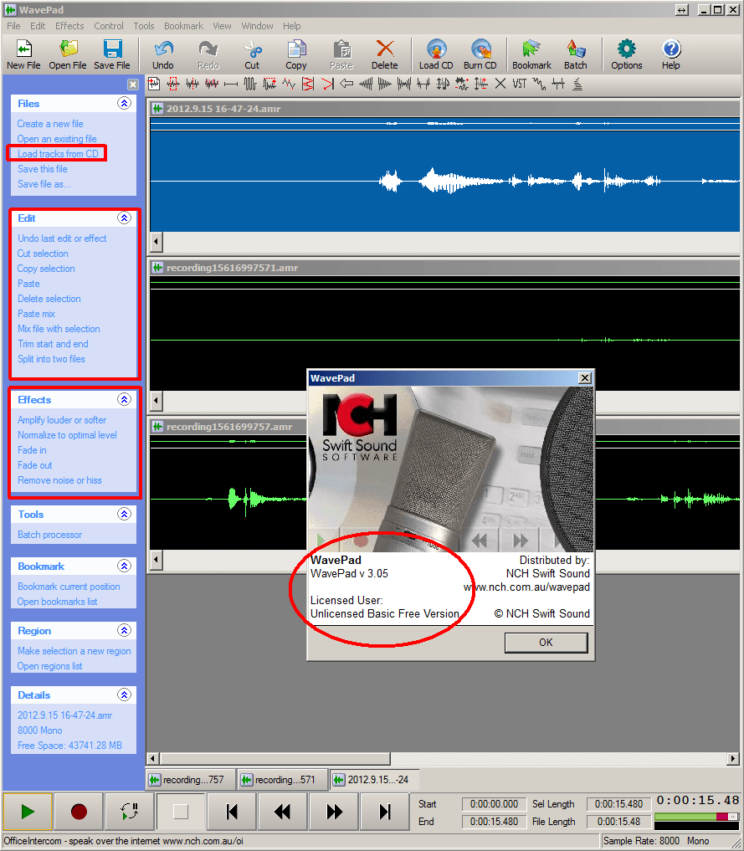Click the left arrow icon in effects toolbar

tap(346, 84)
